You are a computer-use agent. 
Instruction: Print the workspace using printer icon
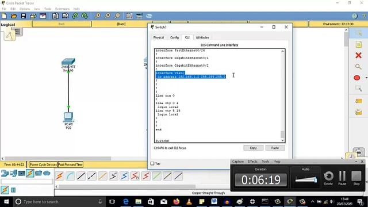(33, 16)
